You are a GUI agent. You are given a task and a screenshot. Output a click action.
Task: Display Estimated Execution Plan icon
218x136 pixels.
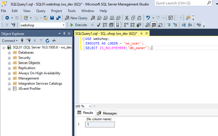(x=105, y=25)
